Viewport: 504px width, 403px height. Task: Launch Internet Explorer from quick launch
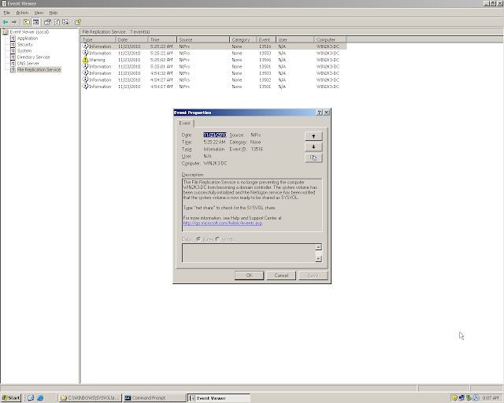40,397
